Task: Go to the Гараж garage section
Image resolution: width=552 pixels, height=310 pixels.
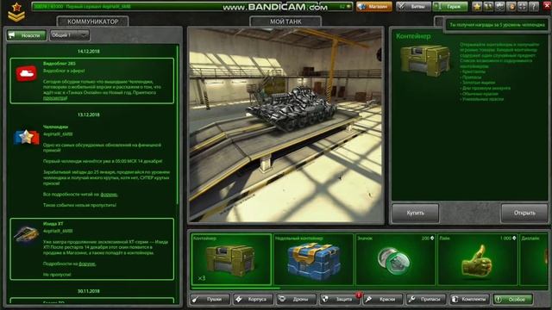Action: click(450, 6)
